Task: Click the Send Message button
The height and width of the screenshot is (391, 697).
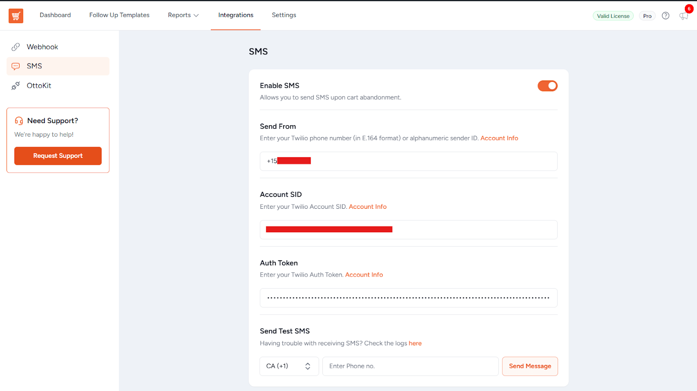Action: click(x=530, y=366)
